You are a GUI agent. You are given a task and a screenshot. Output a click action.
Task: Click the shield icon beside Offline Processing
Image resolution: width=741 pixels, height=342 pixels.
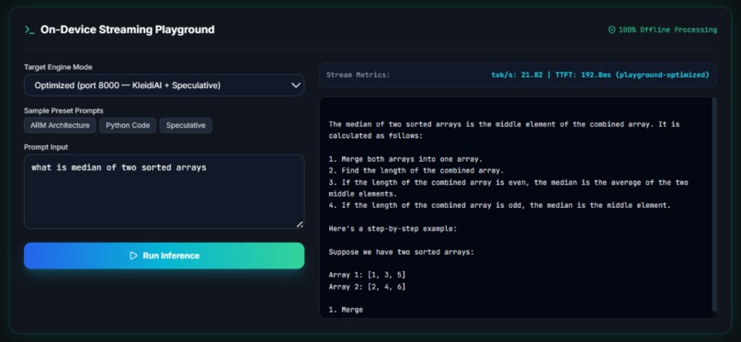pos(611,29)
